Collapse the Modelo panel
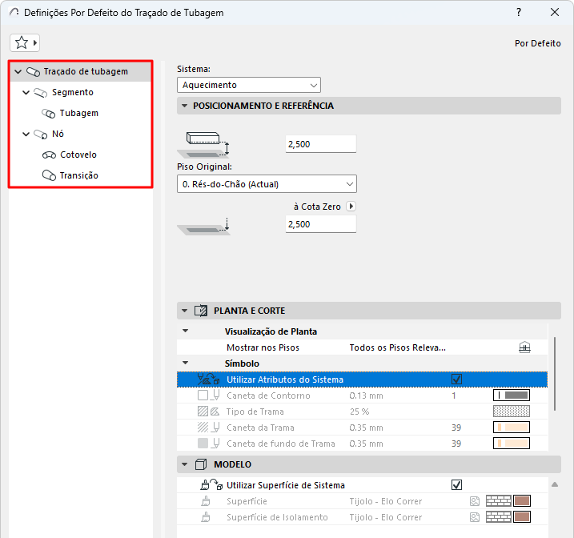Image resolution: width=574 pixels, height=538 pixels. (x=184, y=464)
